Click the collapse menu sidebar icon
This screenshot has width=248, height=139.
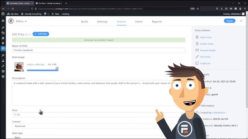pyautogui.click(x=3, y=76)
